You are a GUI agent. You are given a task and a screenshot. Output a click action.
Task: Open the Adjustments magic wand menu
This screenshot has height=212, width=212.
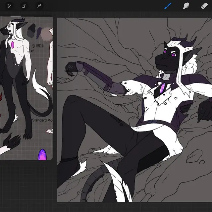click(9, 6)
